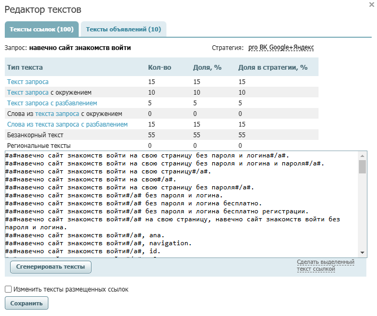This screenshot has height=316, width=377.
Task: Open Слова из текста запроса с разбавлением link
Action: pos(67,124)
